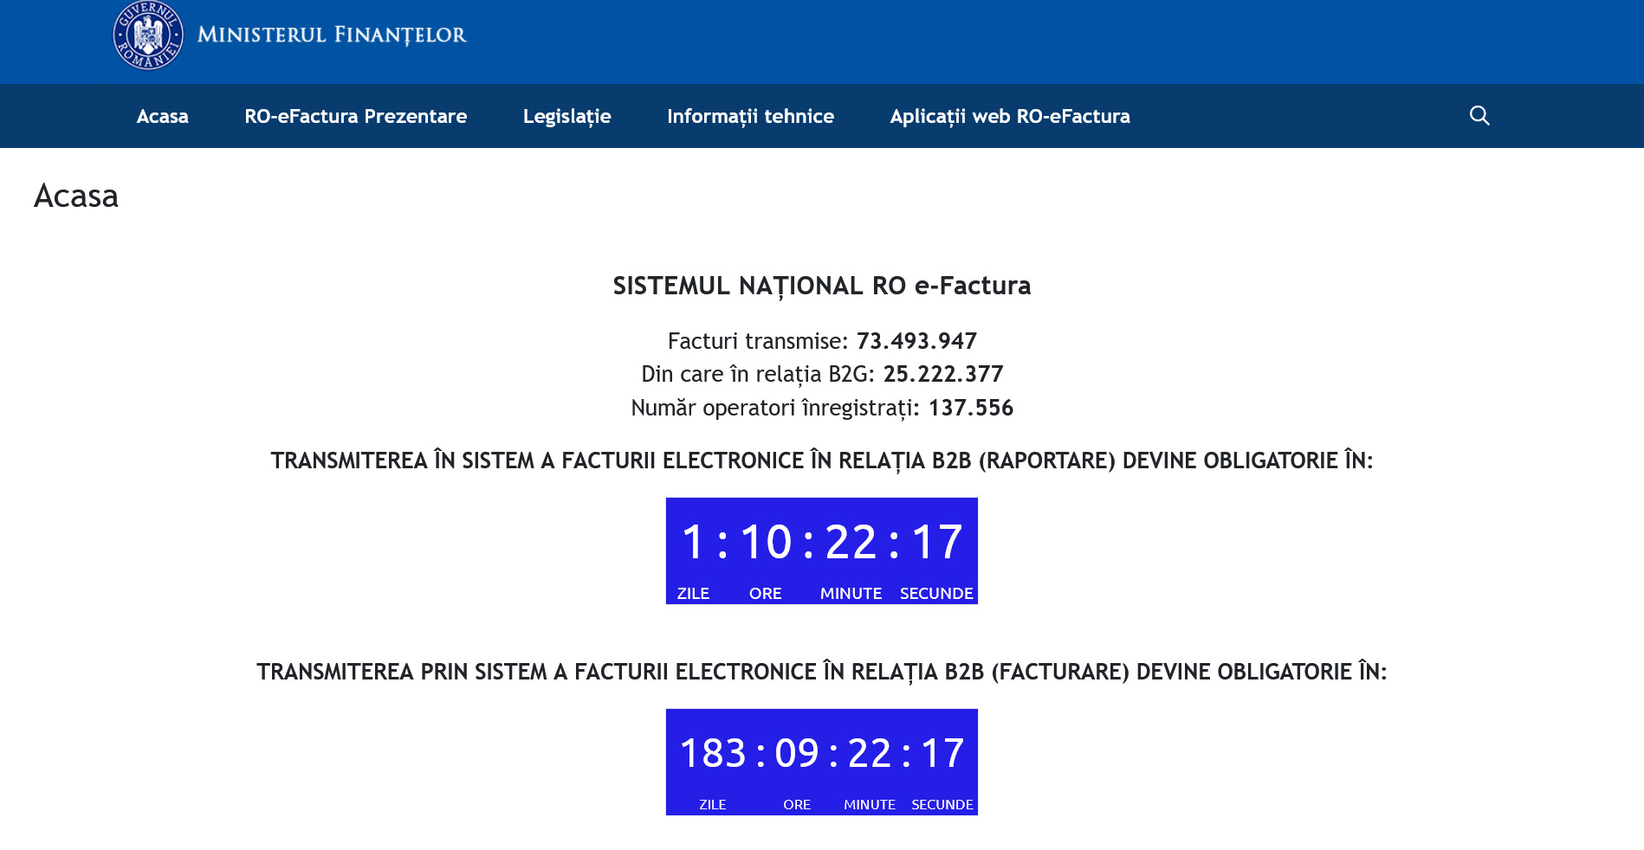Click the B2B (RAPORTARE) obligation heading

pos(822,460)
